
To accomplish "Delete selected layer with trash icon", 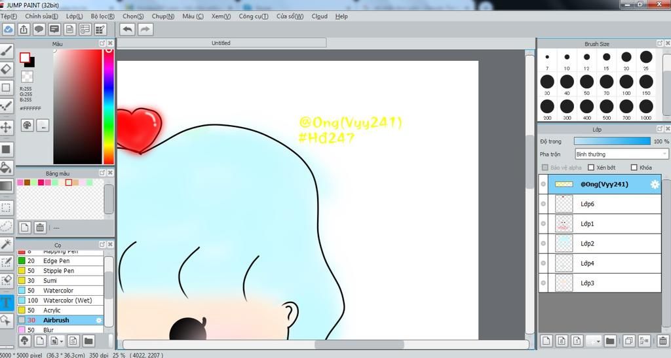I will (x=663, y=340).
